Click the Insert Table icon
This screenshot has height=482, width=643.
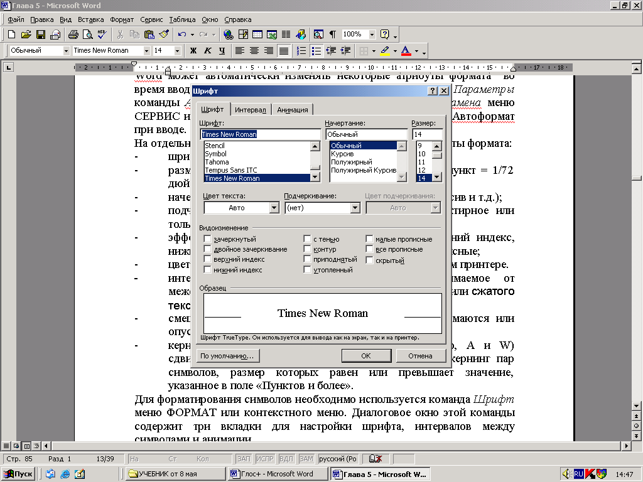tap(257, 35)
